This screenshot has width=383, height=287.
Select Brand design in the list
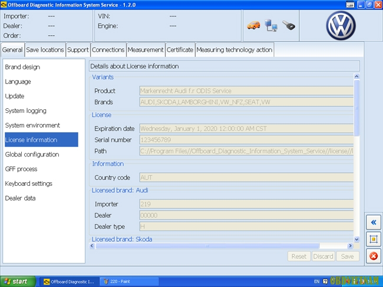coord(41,67)
